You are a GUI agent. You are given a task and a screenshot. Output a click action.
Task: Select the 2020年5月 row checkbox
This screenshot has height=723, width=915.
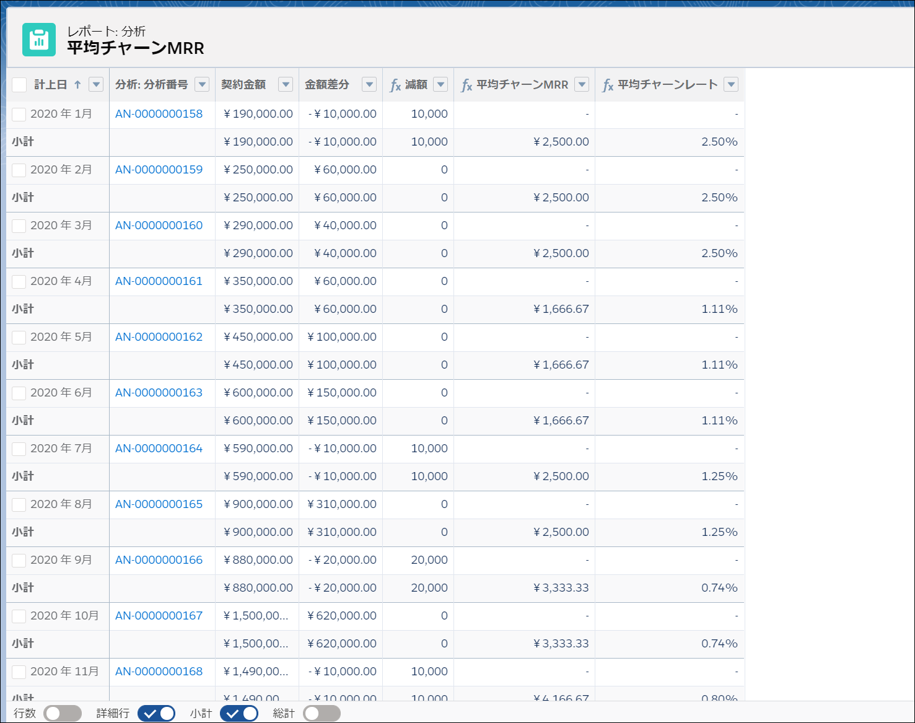[x=19, y=337]
